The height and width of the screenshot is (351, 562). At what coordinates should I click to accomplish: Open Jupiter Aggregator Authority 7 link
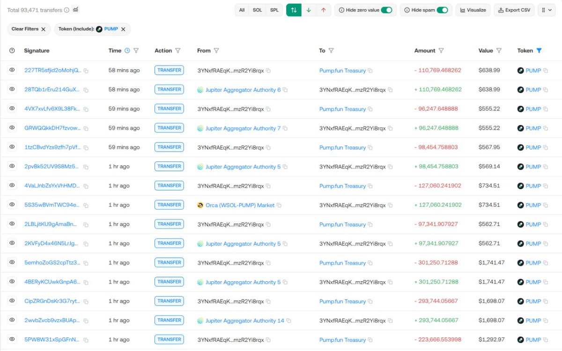[x=243, y=128]
